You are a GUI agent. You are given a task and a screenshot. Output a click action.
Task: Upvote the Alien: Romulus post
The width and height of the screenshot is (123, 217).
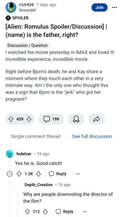coord(11,119)
